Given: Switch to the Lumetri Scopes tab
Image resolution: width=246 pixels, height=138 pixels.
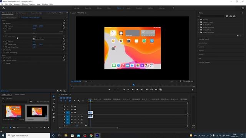Looking at the screenshot, I should click(x=21, y=13).
